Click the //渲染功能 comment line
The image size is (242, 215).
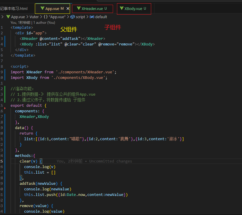tap(22, 89)
